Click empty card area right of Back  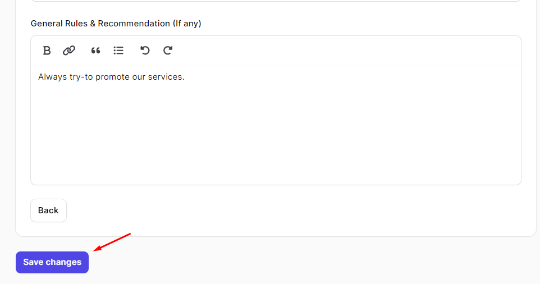click(292, 210)
